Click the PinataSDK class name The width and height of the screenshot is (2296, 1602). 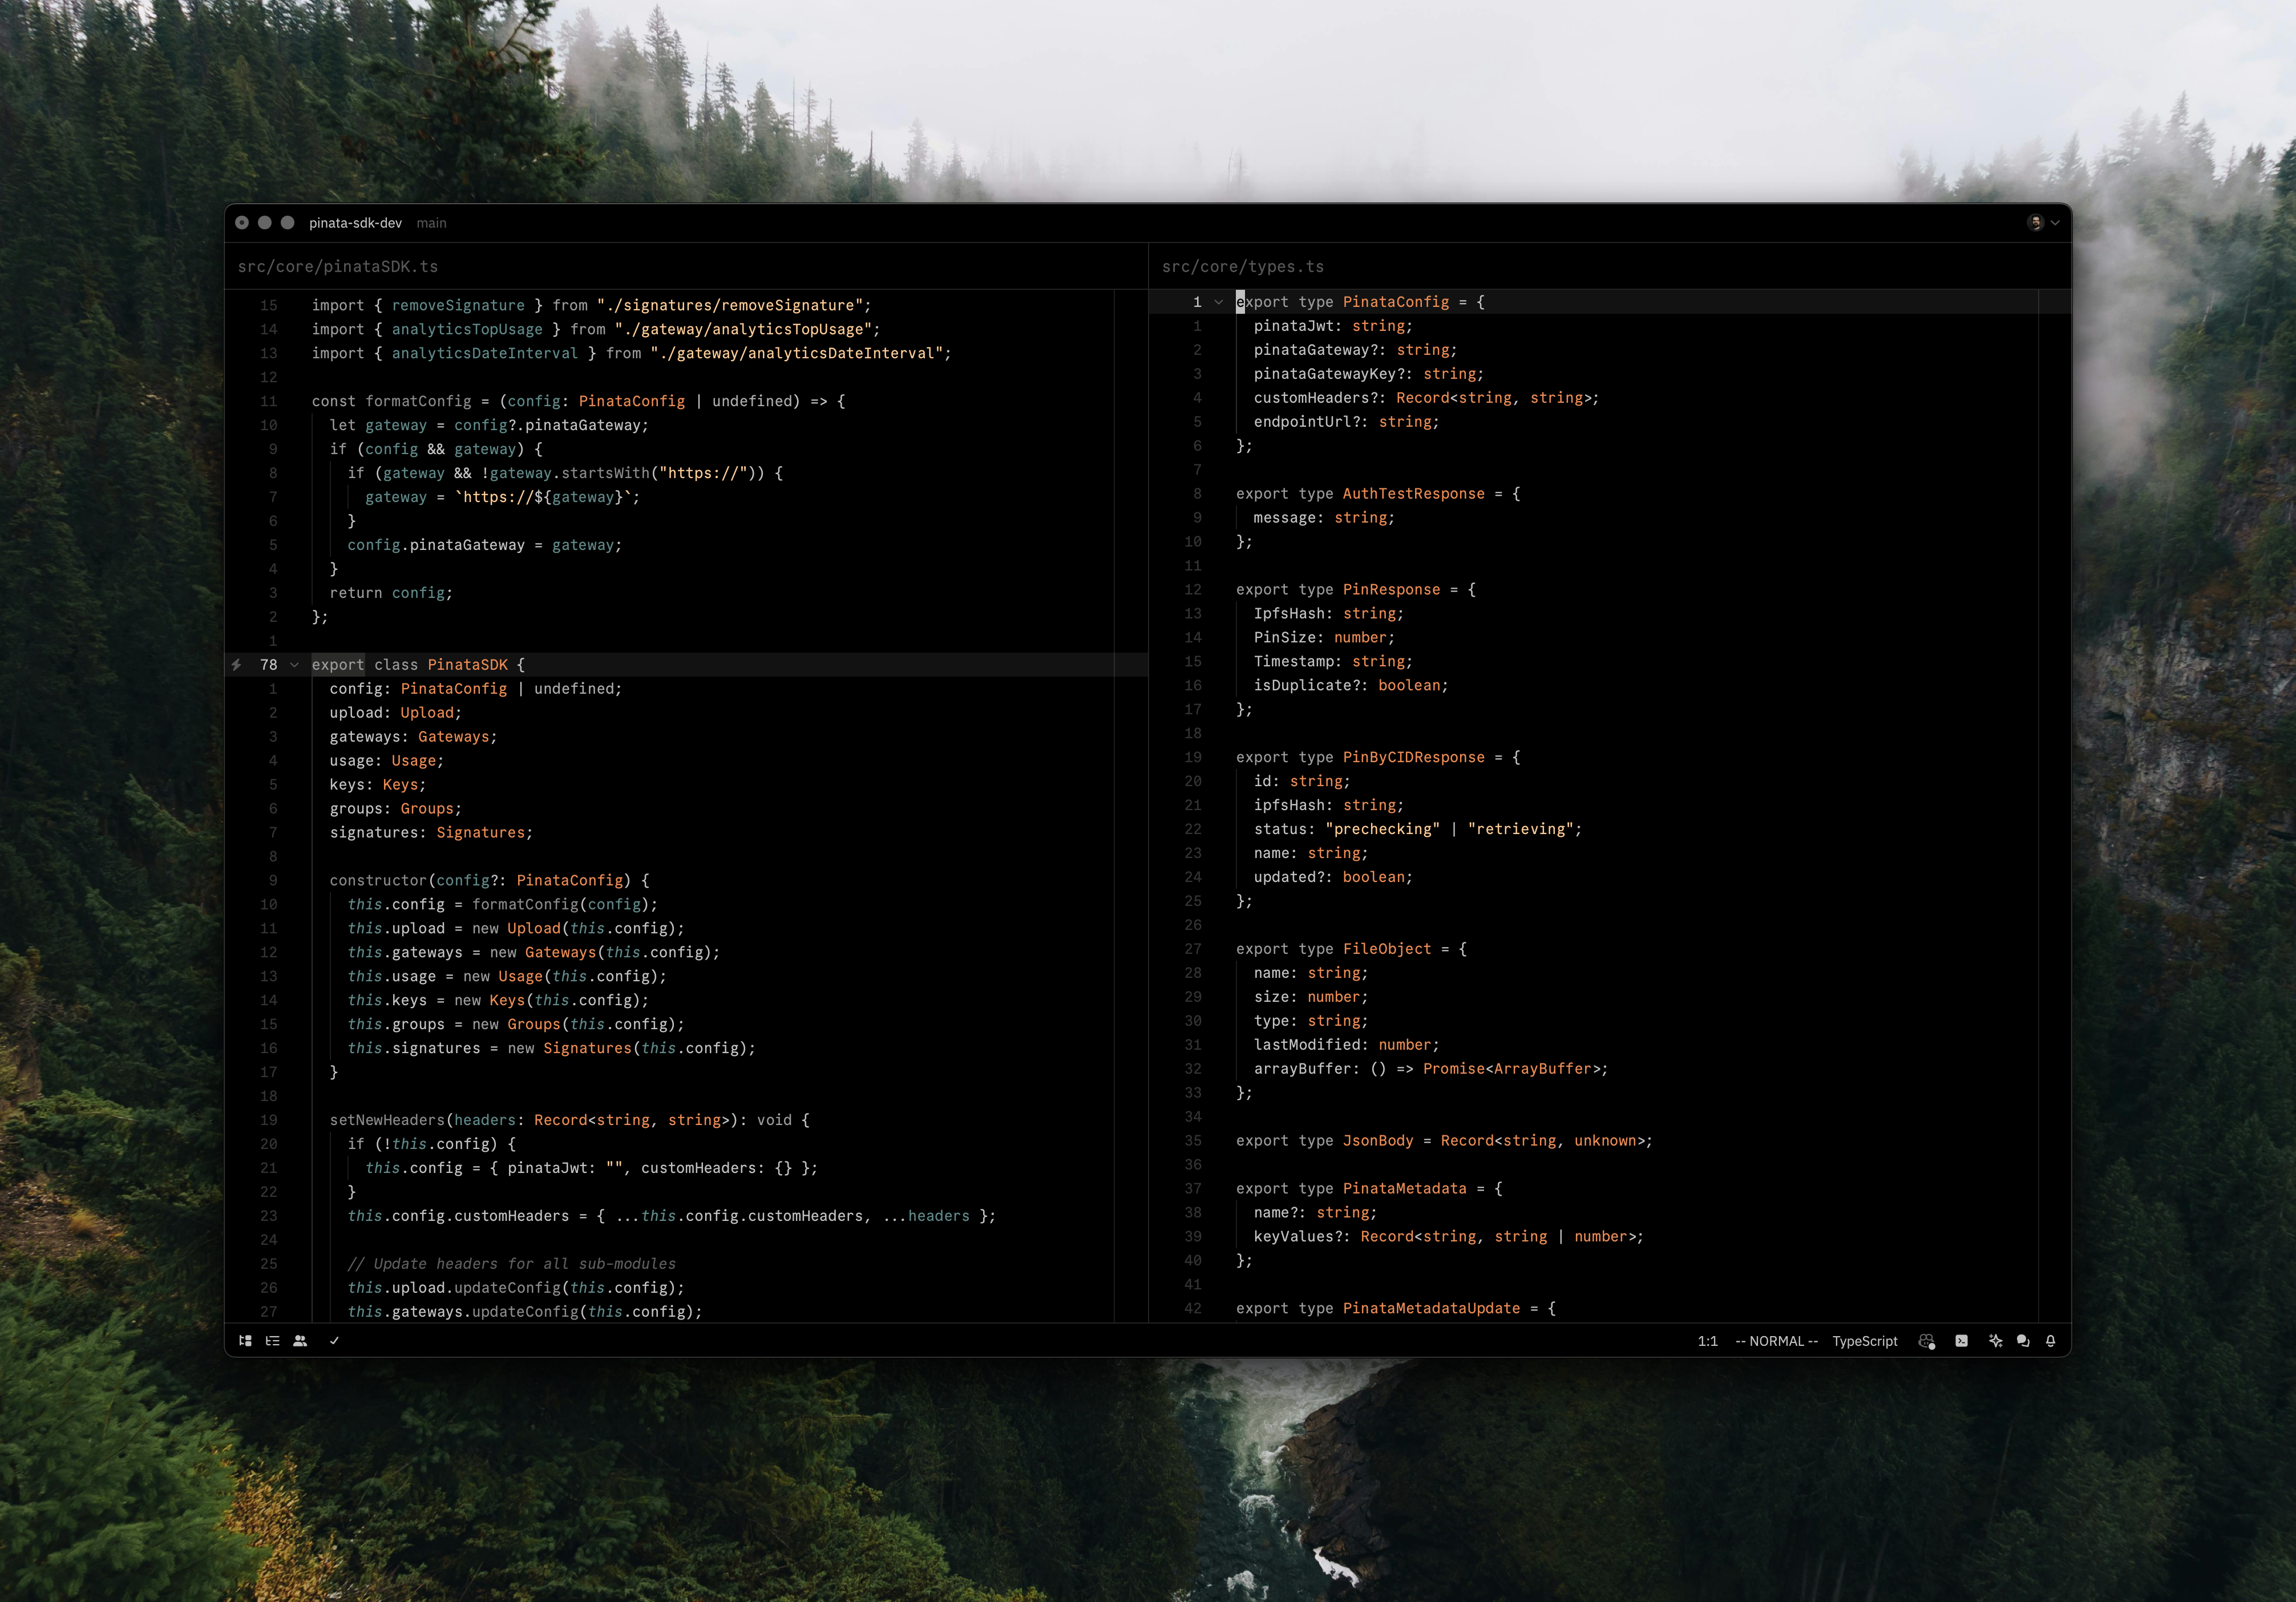tap(467, 665)
